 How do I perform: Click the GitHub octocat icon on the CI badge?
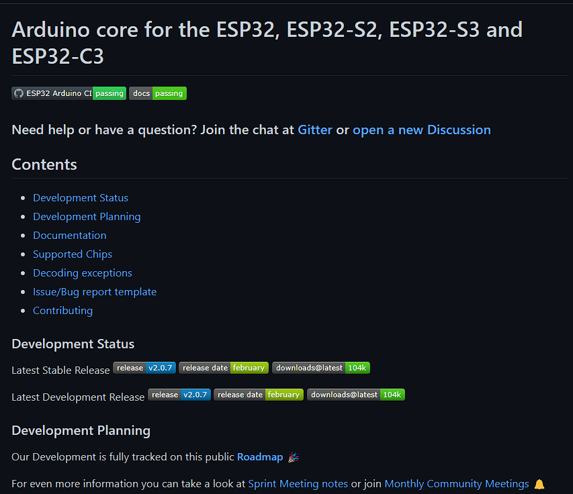coord(18,93)
